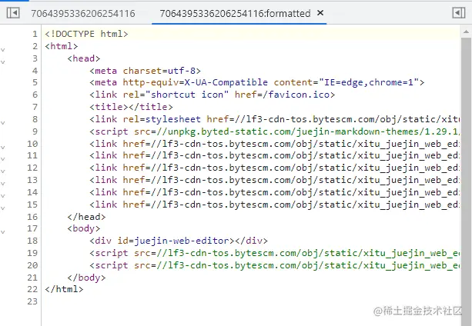This screenshot has height=326, width=472.
Task: Click the div id=juejin-web-editor line
Action: tap(179, 241)
